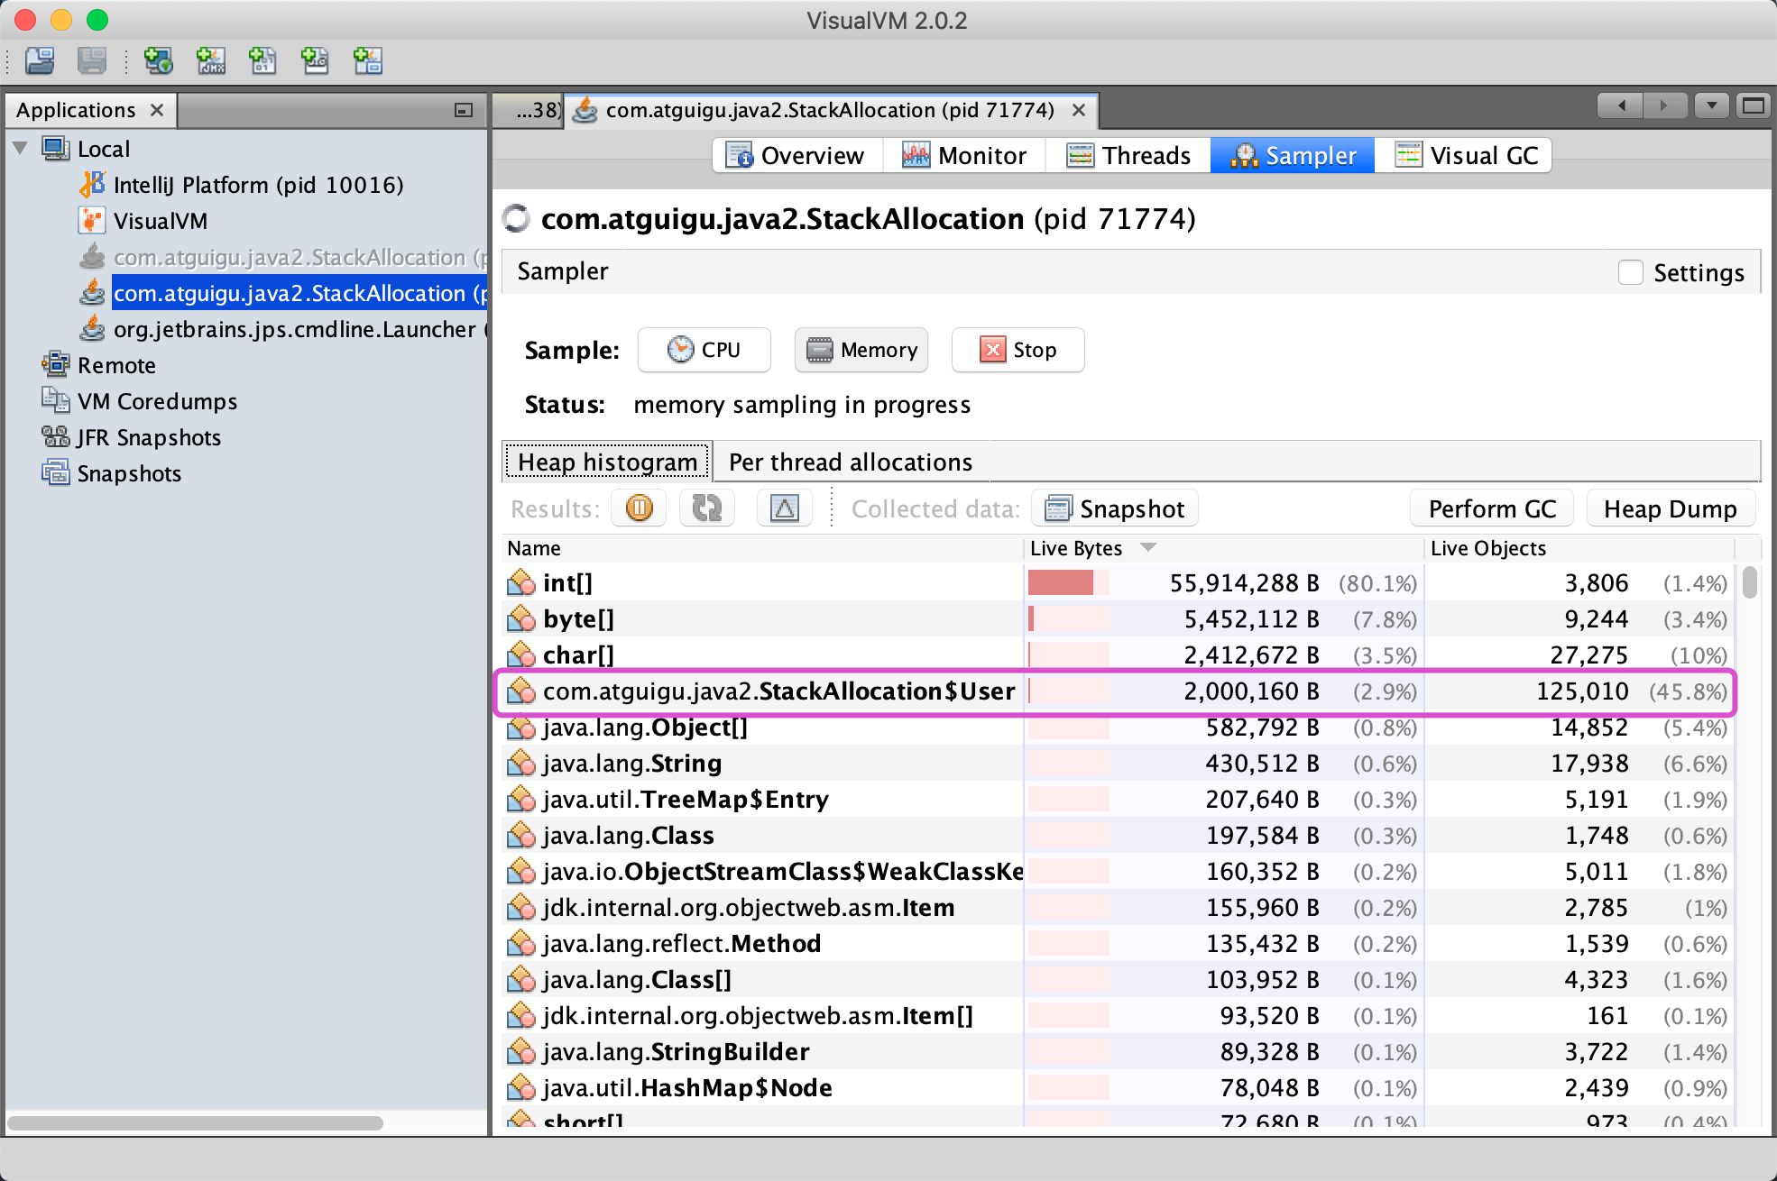Collapse the Local tree node
Screen dimensions: 1777x1181
(x=20, y=148)
